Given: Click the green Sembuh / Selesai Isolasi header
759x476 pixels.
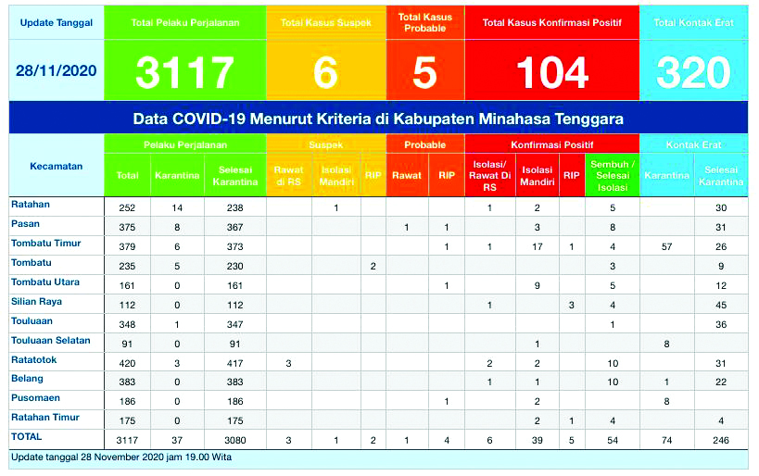Looking at the screenshot, I should [x=613, y=175].
